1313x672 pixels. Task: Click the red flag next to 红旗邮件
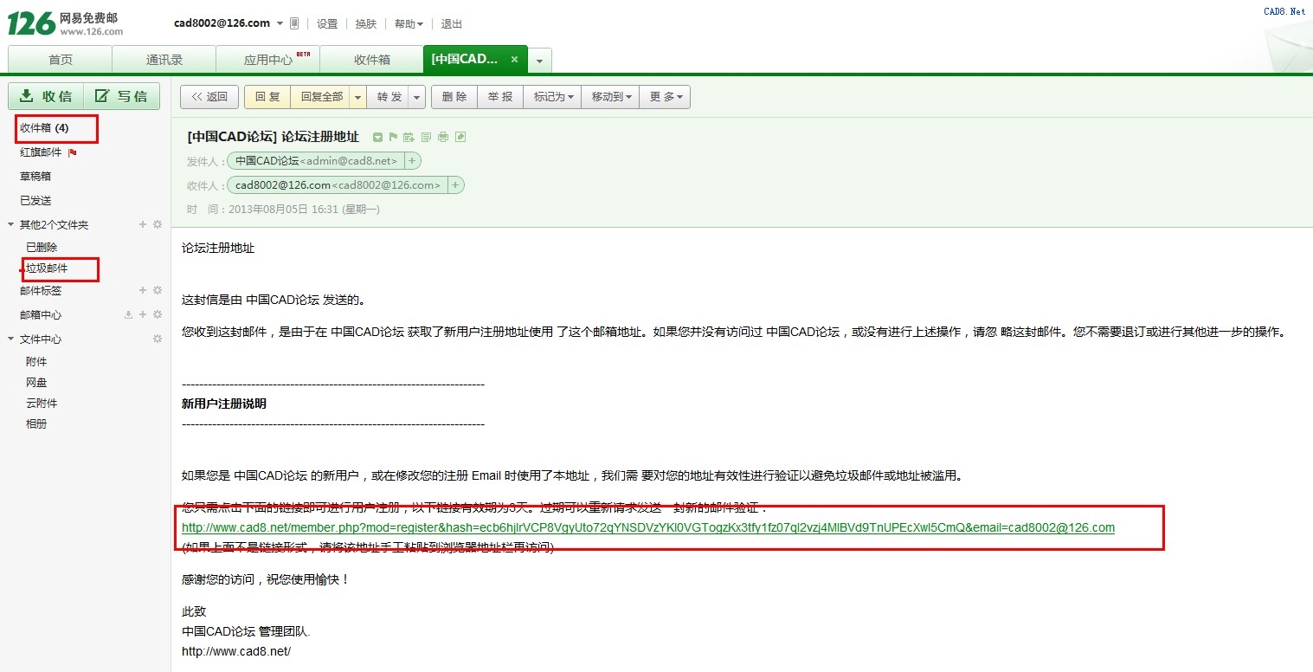[x=72, y=153]
